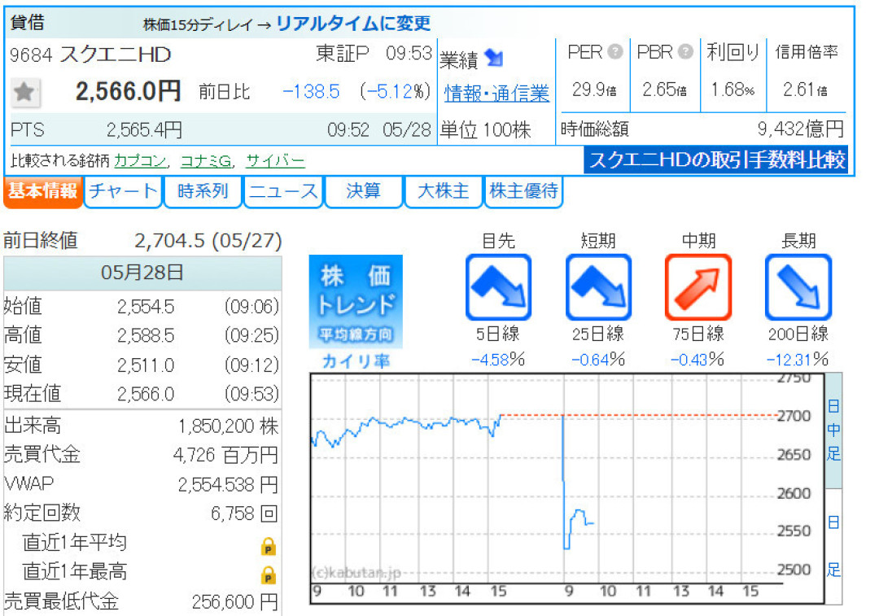Open the カプコン comparison link
This screenshot has width=879, height=616.
pyautogui.click(x=141, y=161)
